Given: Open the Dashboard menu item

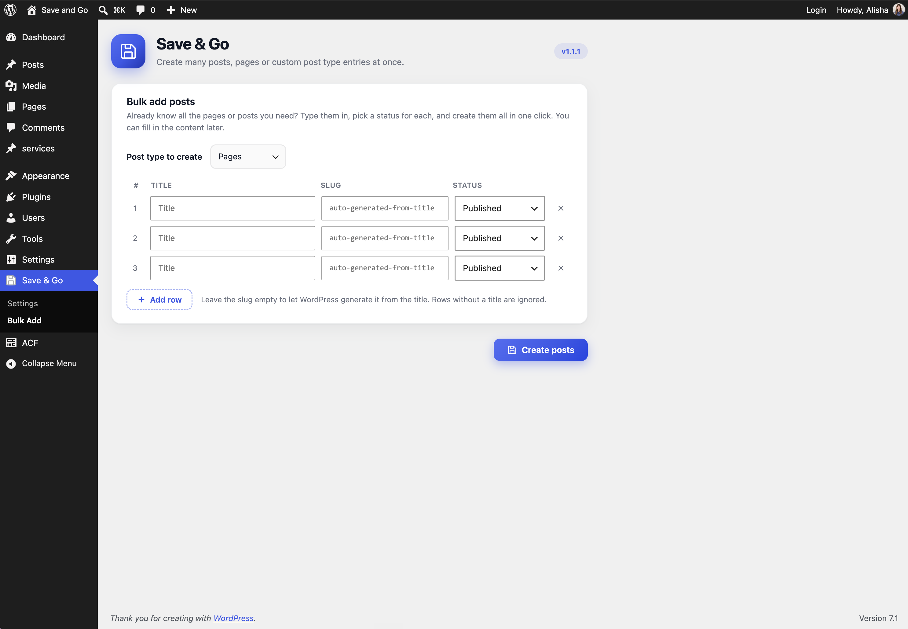Looking at the screenshot, I should (x=49, y=37).
